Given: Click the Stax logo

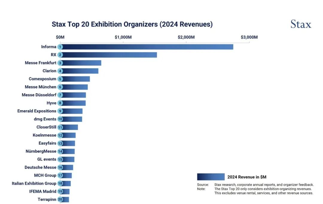Looking at the screenshot, I should [301, 24].
